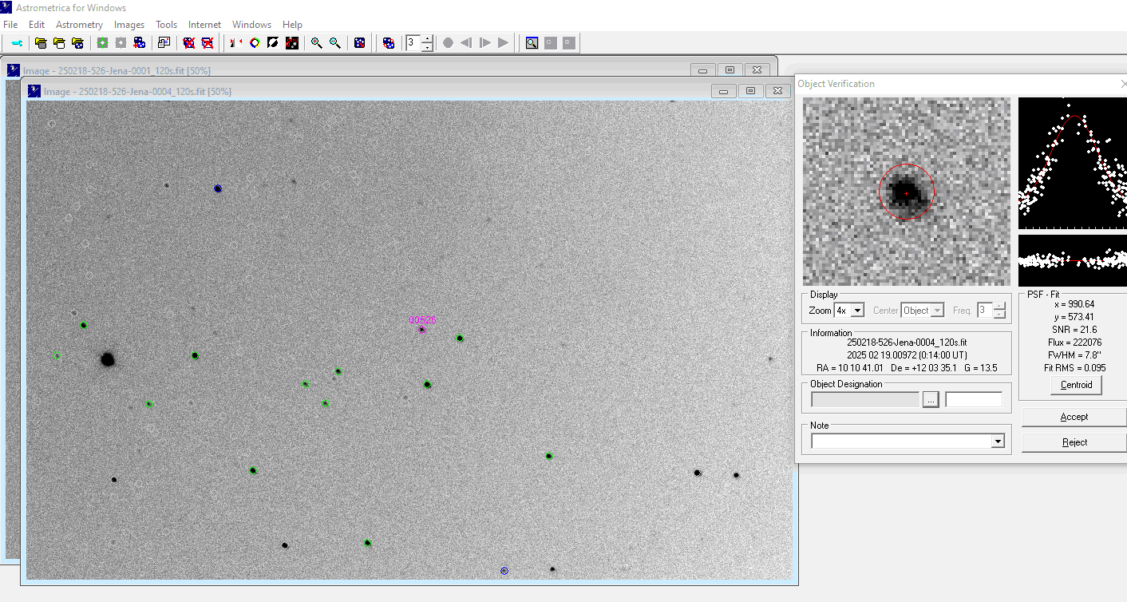
Task: Open the Magnifying Glass window icon
Action: (532, 43)
